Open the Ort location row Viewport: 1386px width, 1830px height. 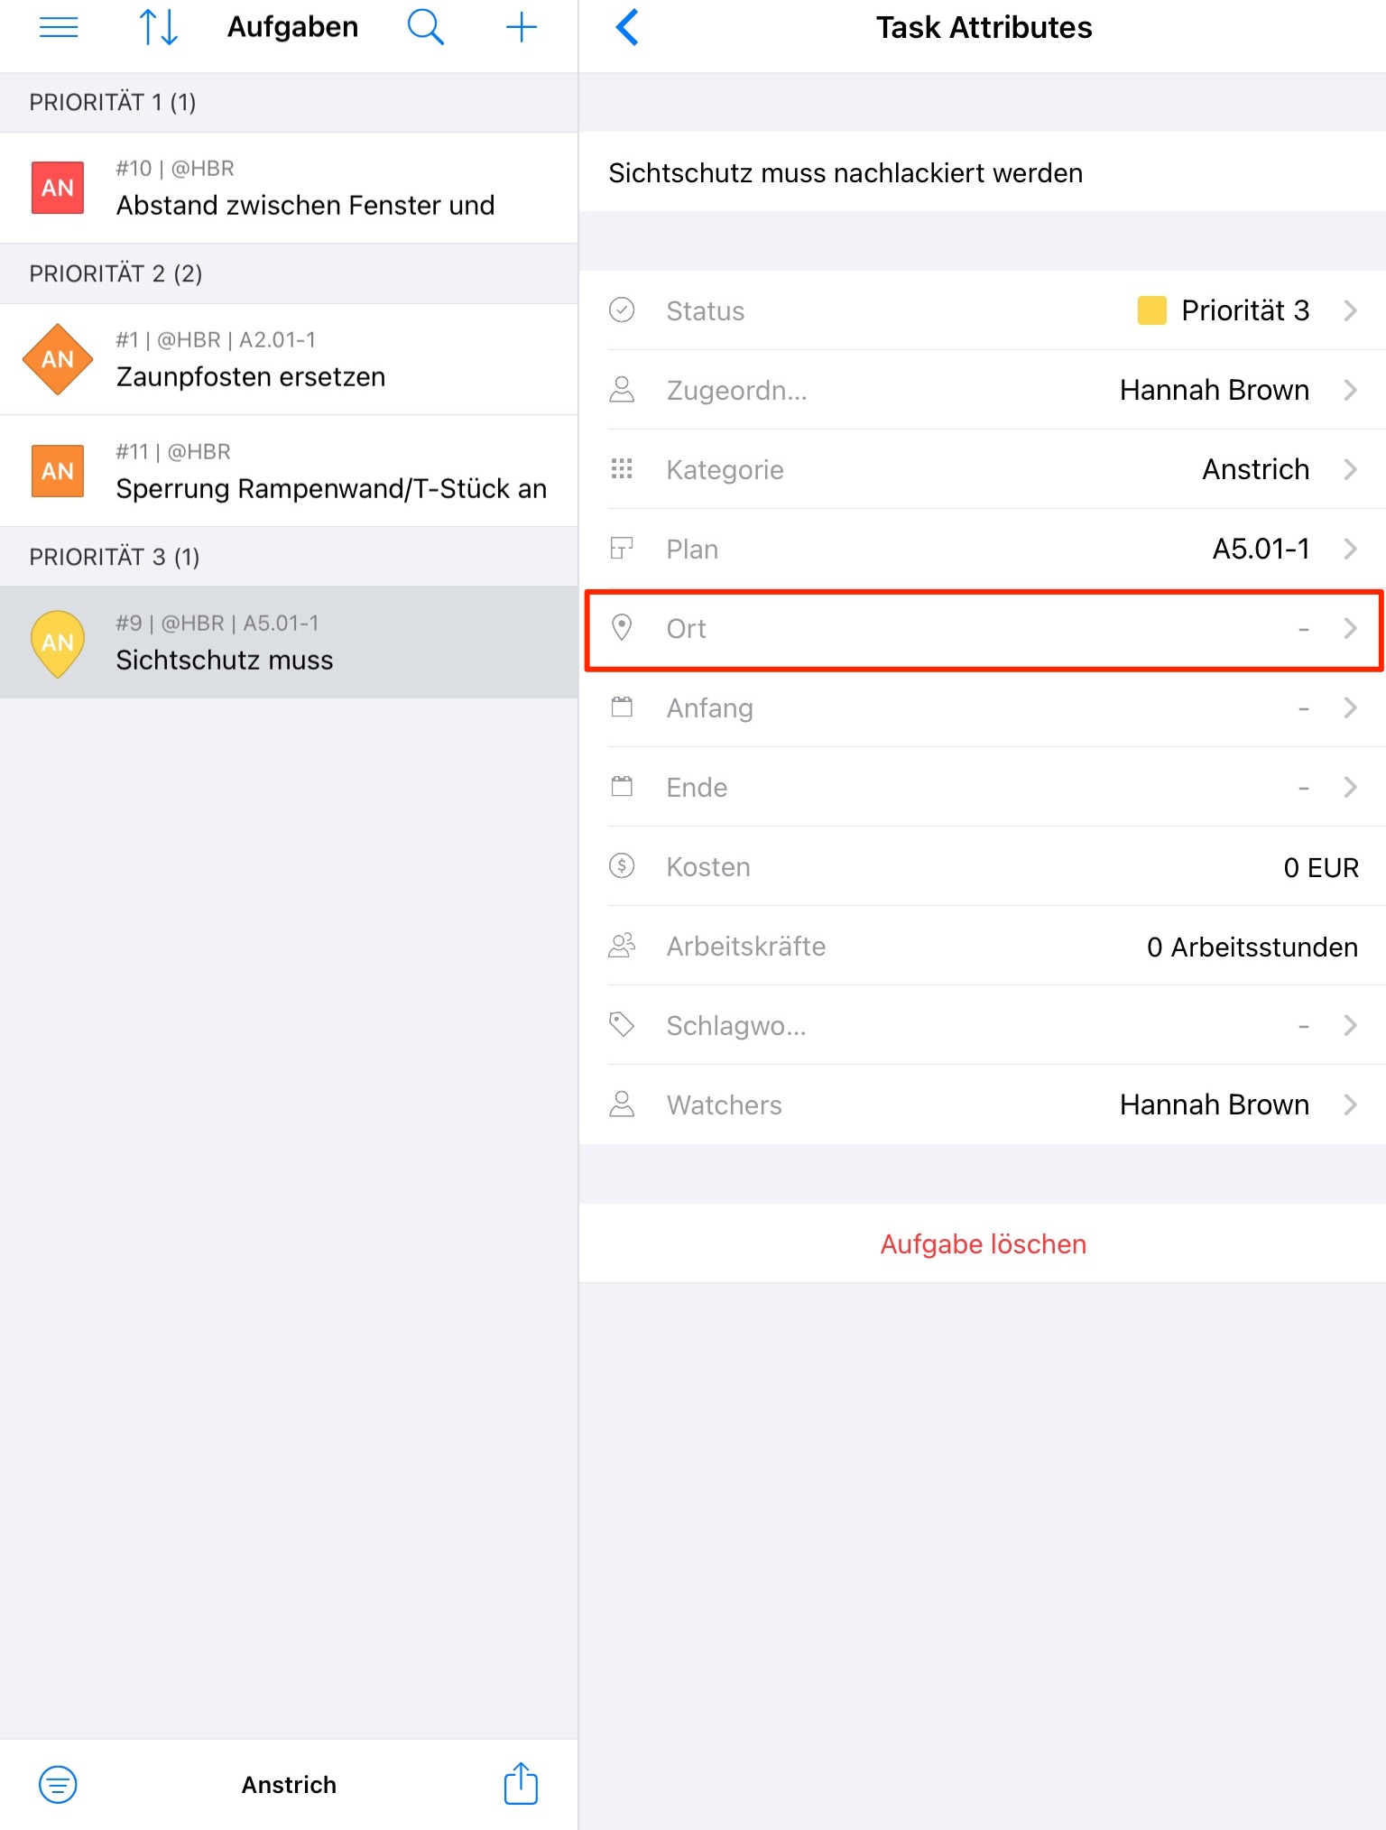coord(984,629)
